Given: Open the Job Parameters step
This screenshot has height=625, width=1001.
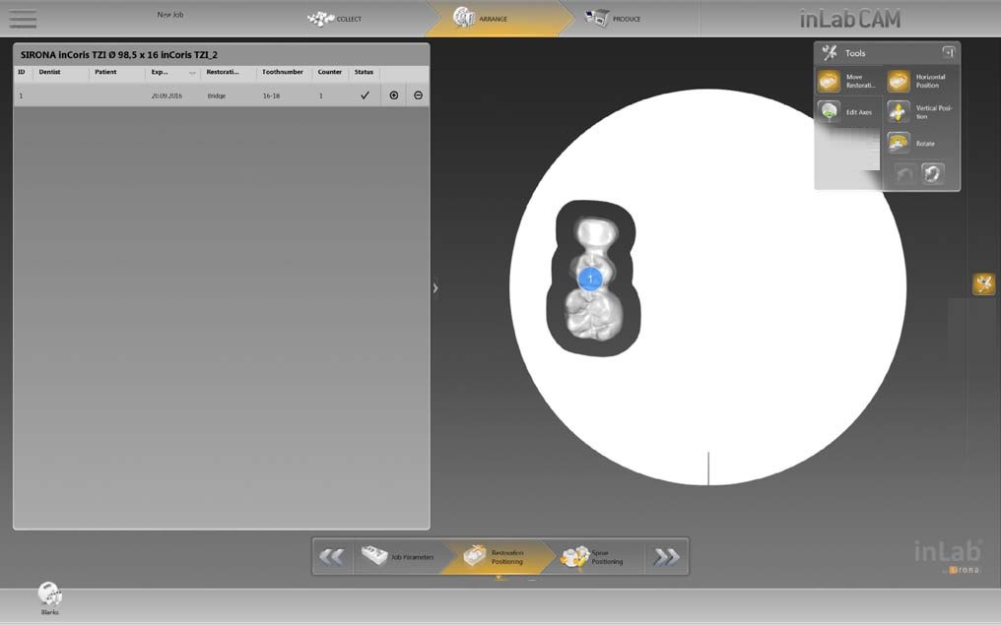Looking at the screenshot, I should point(398,557).
